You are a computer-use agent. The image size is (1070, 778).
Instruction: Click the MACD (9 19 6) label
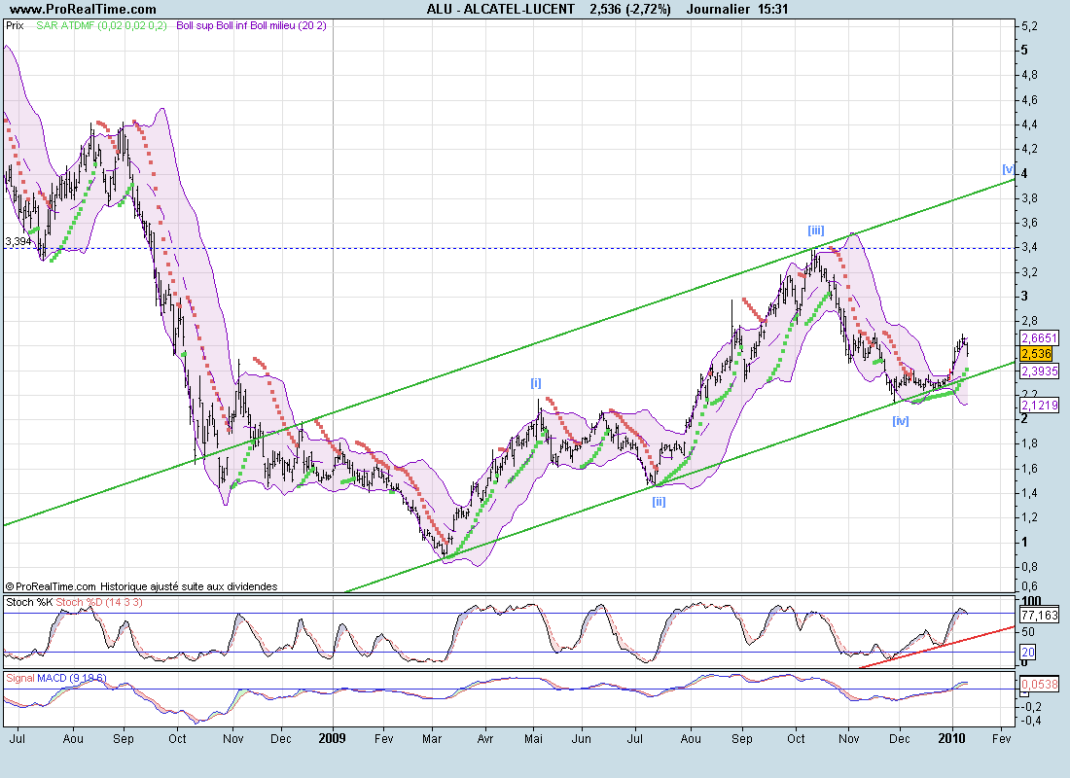[72, 678]
